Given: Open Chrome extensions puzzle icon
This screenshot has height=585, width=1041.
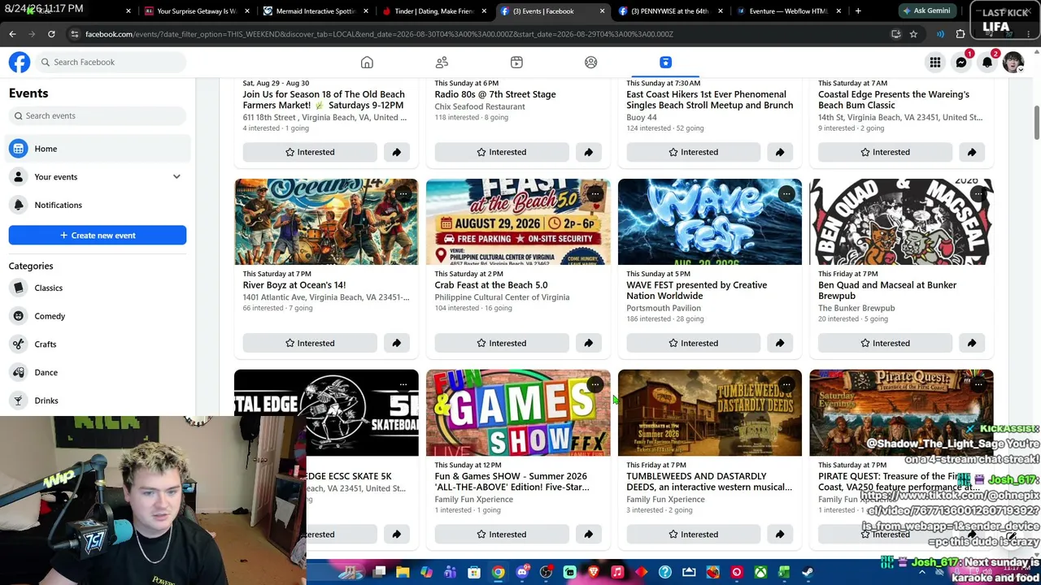Looking at the screenshot, I should [960, 34].
